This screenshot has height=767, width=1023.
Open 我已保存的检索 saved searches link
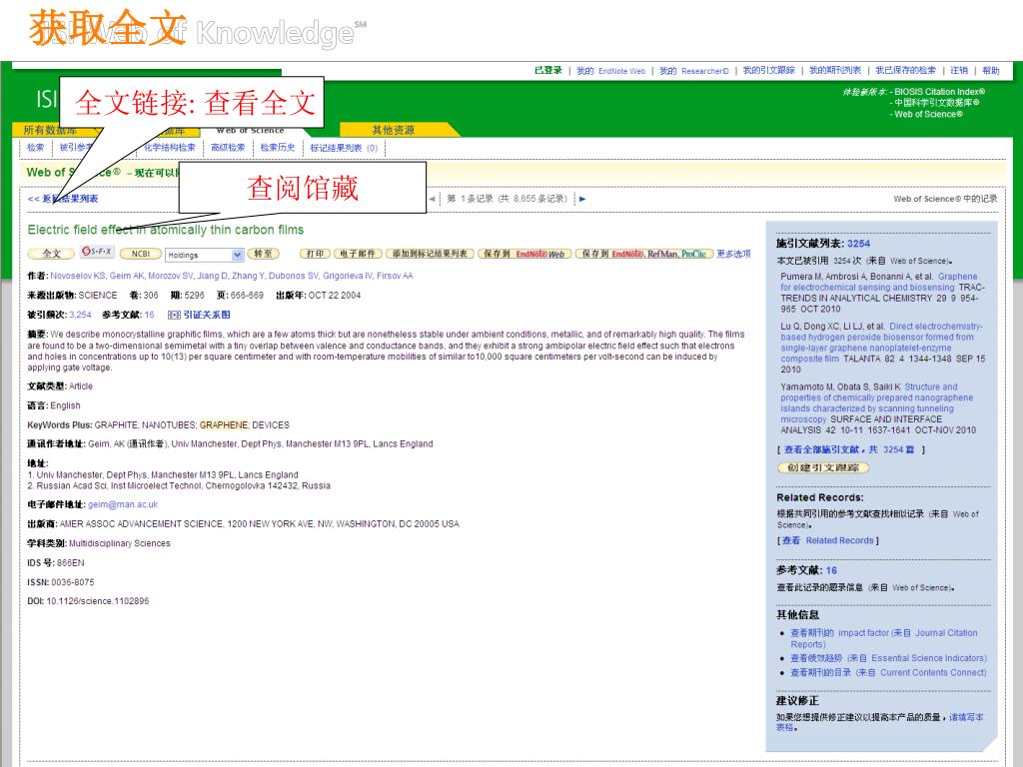coord(905,71)
